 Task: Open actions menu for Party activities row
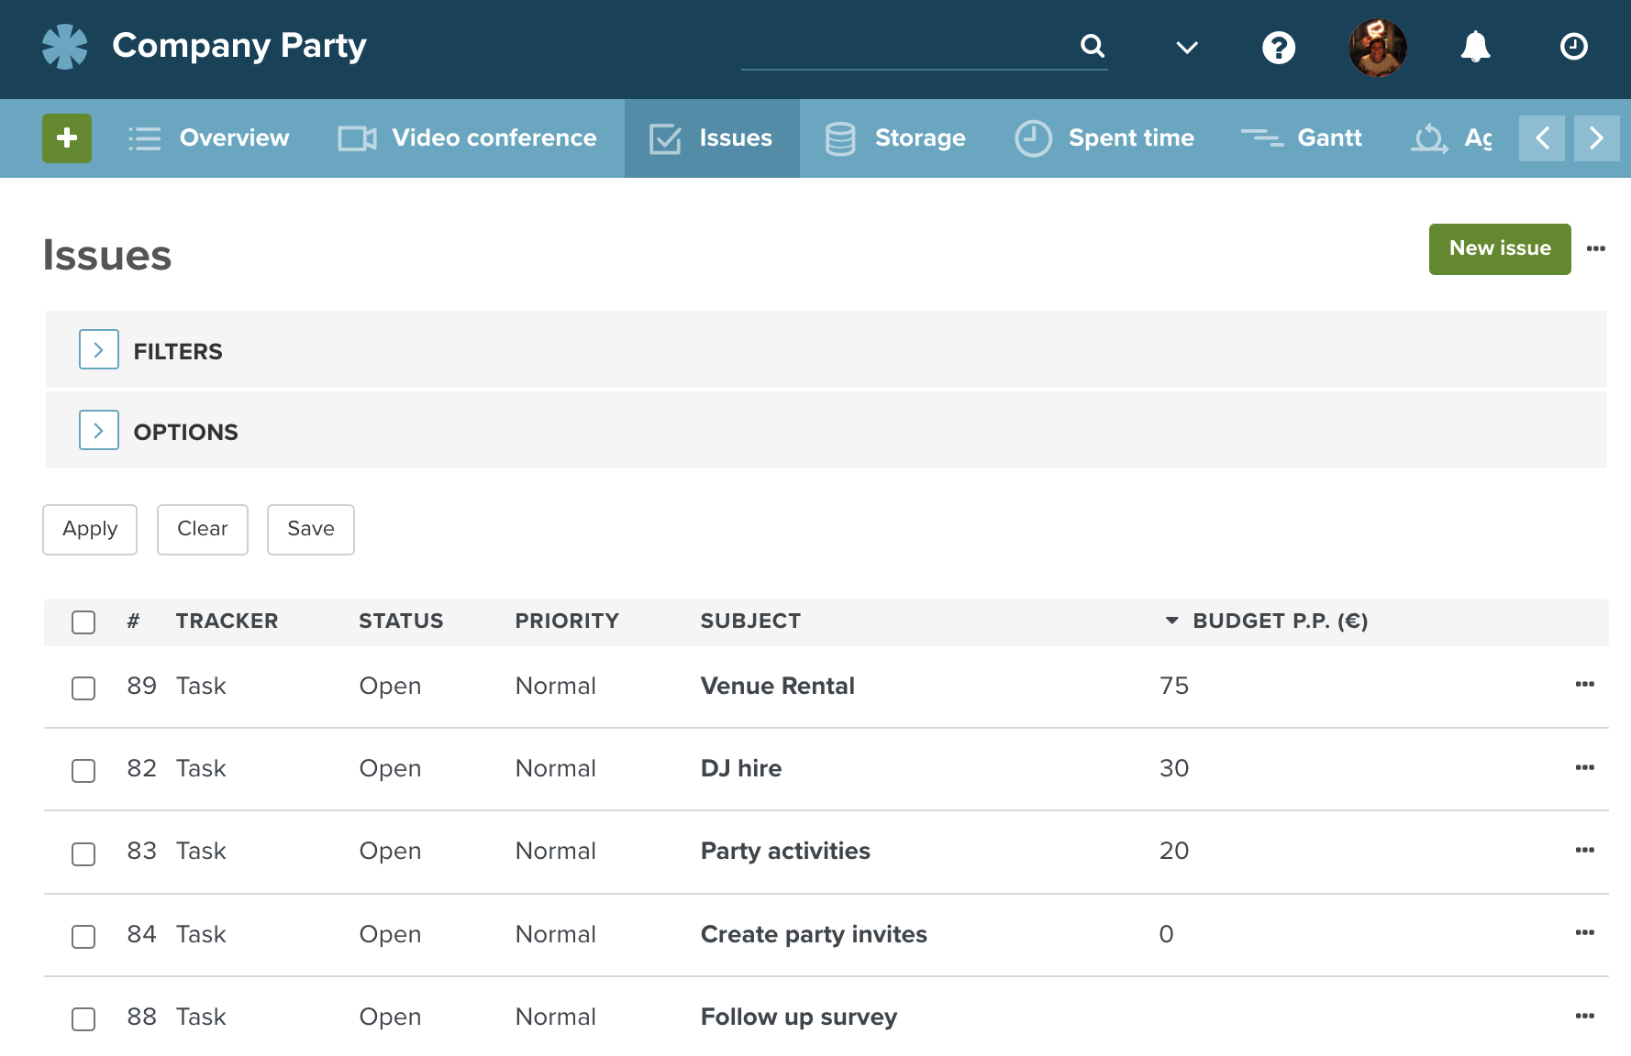(x=1585, y=850)
